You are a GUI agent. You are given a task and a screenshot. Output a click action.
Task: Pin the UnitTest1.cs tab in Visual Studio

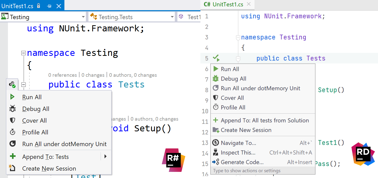[x=49, y=6]
